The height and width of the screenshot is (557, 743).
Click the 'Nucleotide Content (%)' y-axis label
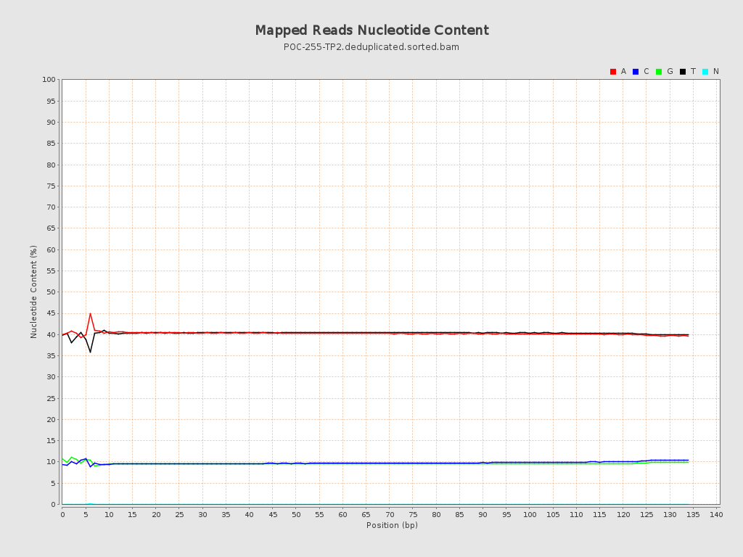pyautogui.click(x=33, y=292)
